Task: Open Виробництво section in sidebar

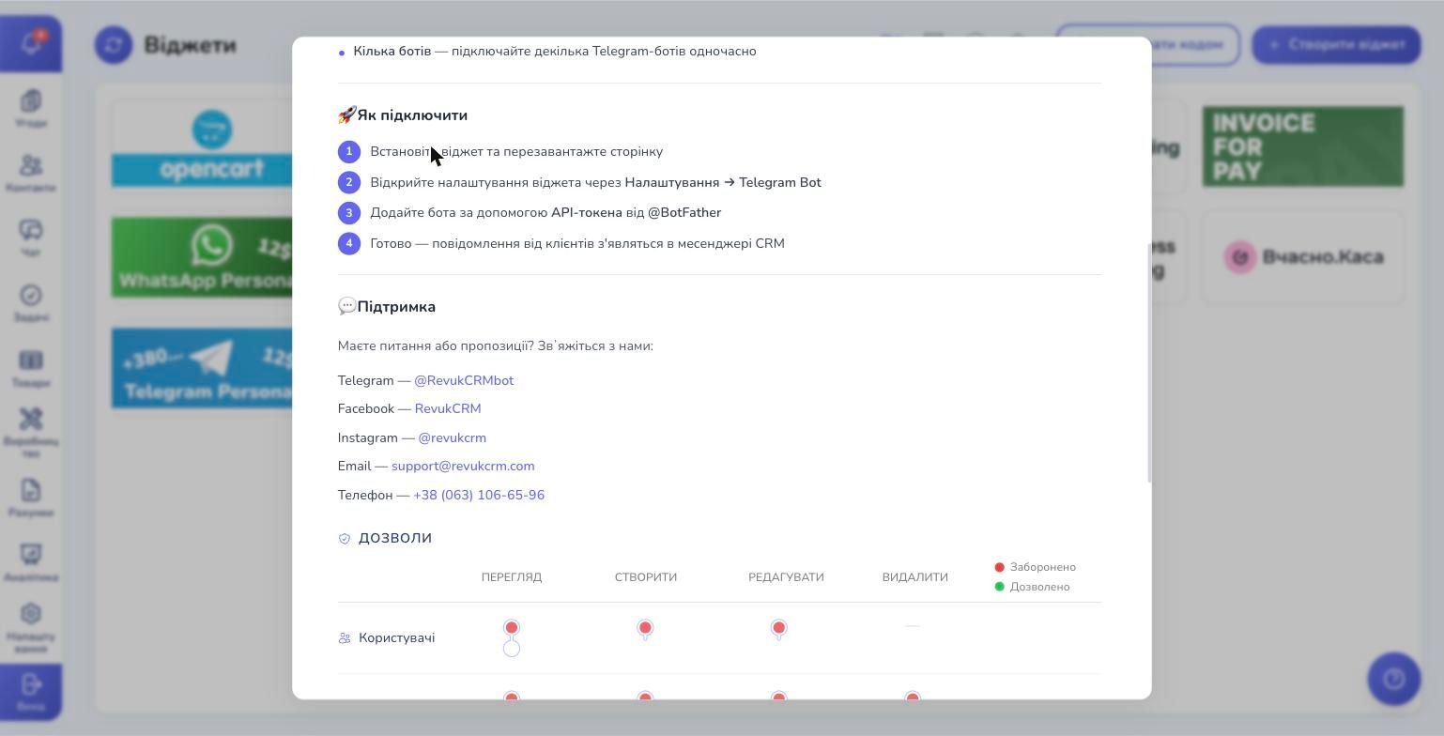Action: click(31, 433)
